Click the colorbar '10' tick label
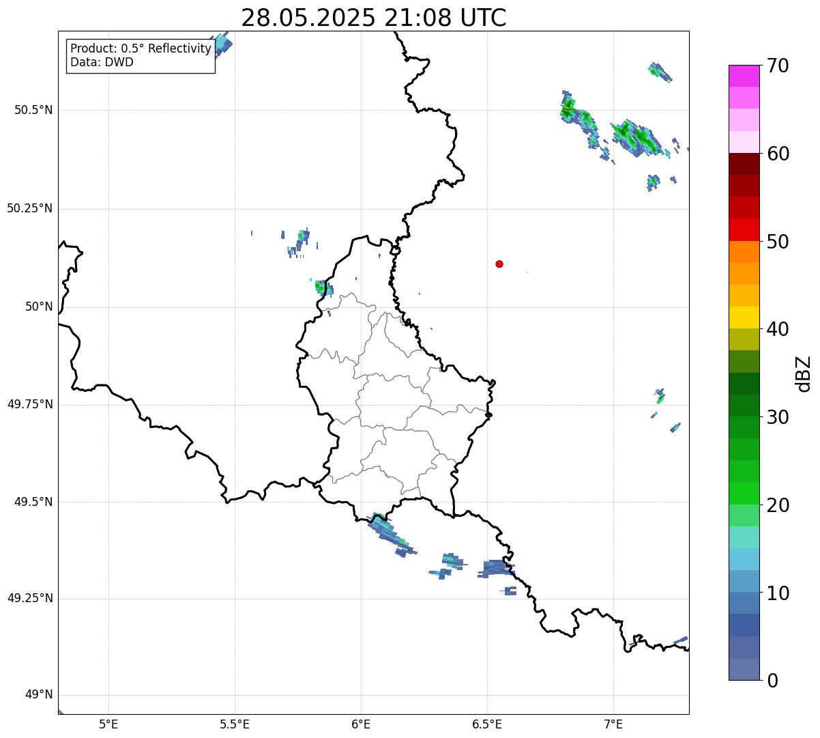 [778, 593]
